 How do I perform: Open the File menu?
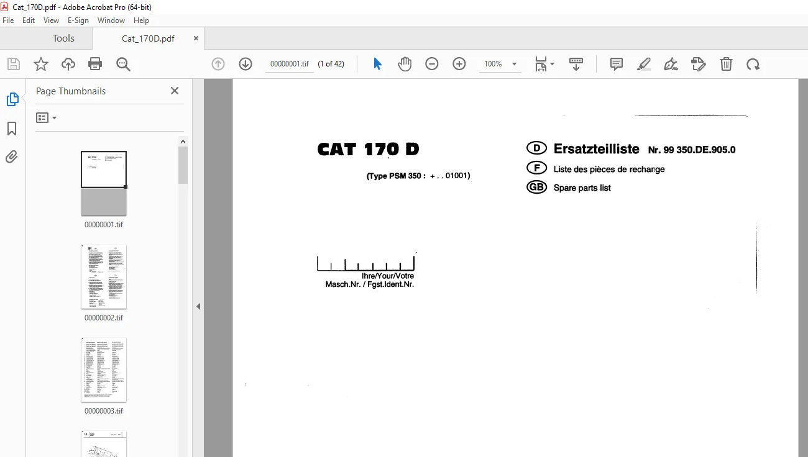click(8, 20)
